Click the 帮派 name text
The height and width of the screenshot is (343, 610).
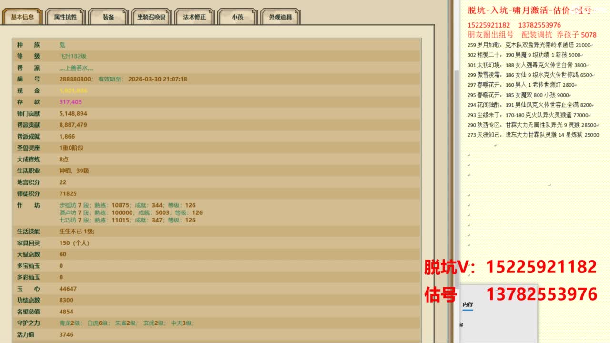[76, 68]
